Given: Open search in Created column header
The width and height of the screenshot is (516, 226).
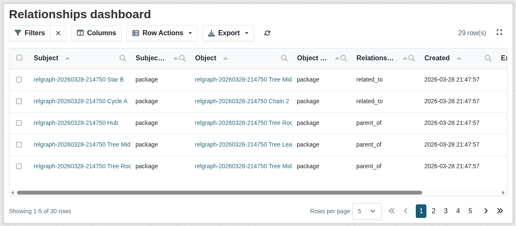Looking at the screenshot, I should (x=488, y=58).
